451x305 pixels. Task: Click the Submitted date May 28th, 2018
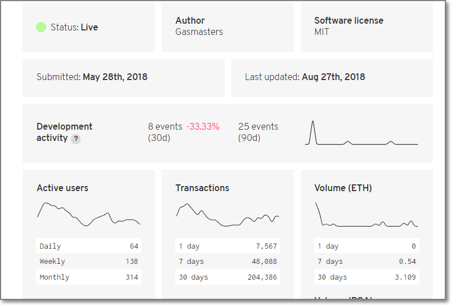(x=115, y=77)
